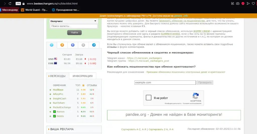Viewport: 257px width, 134px height.
Task: Select the Ethereum currency tab icon
Action: (73, 45)
